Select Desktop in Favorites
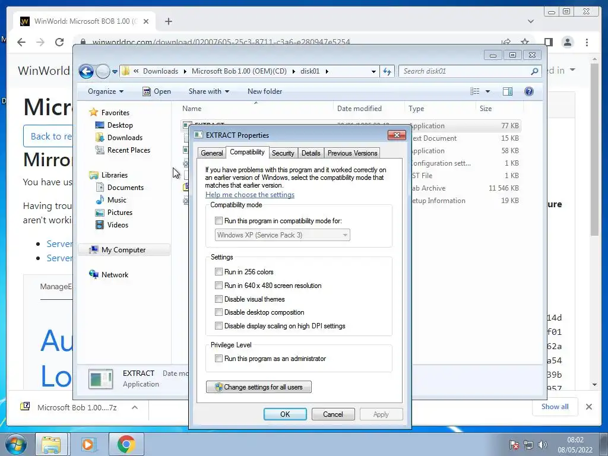 coord(120,125)
